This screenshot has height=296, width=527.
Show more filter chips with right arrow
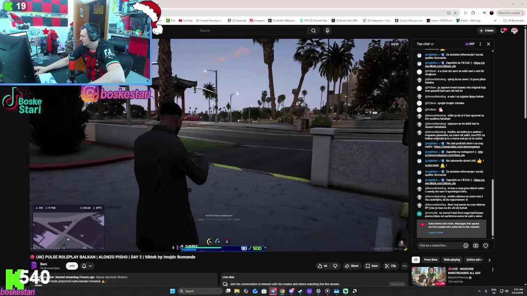click(489, 260)
